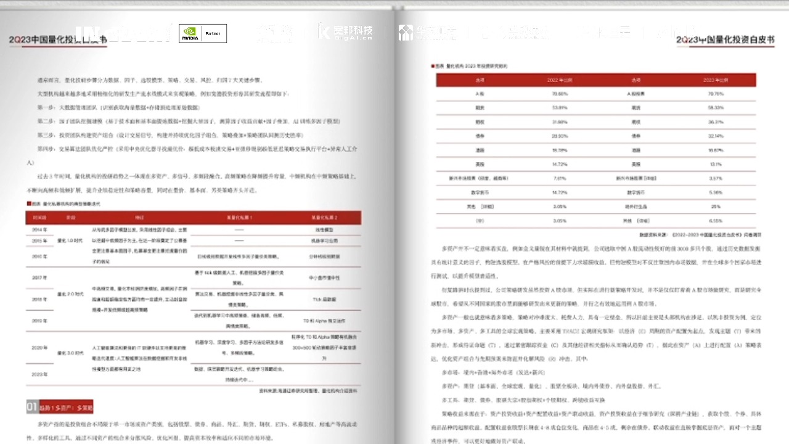
Task: Select the 13.1% cell
Action: pos(716,164)
